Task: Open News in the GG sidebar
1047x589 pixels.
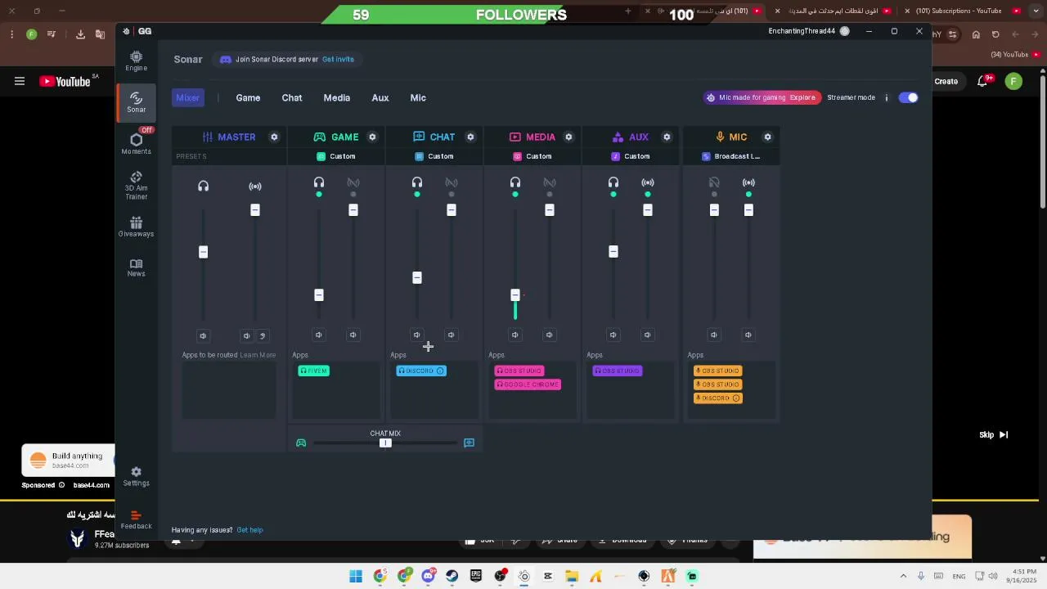Action: 136,268
